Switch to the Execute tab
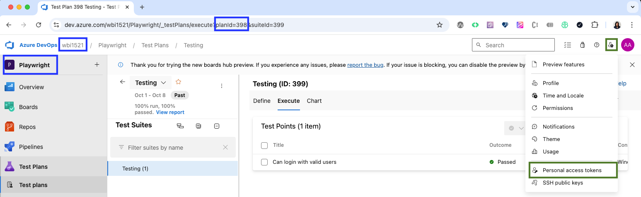Viewport: 641px width, 197px height. point(289,101)
